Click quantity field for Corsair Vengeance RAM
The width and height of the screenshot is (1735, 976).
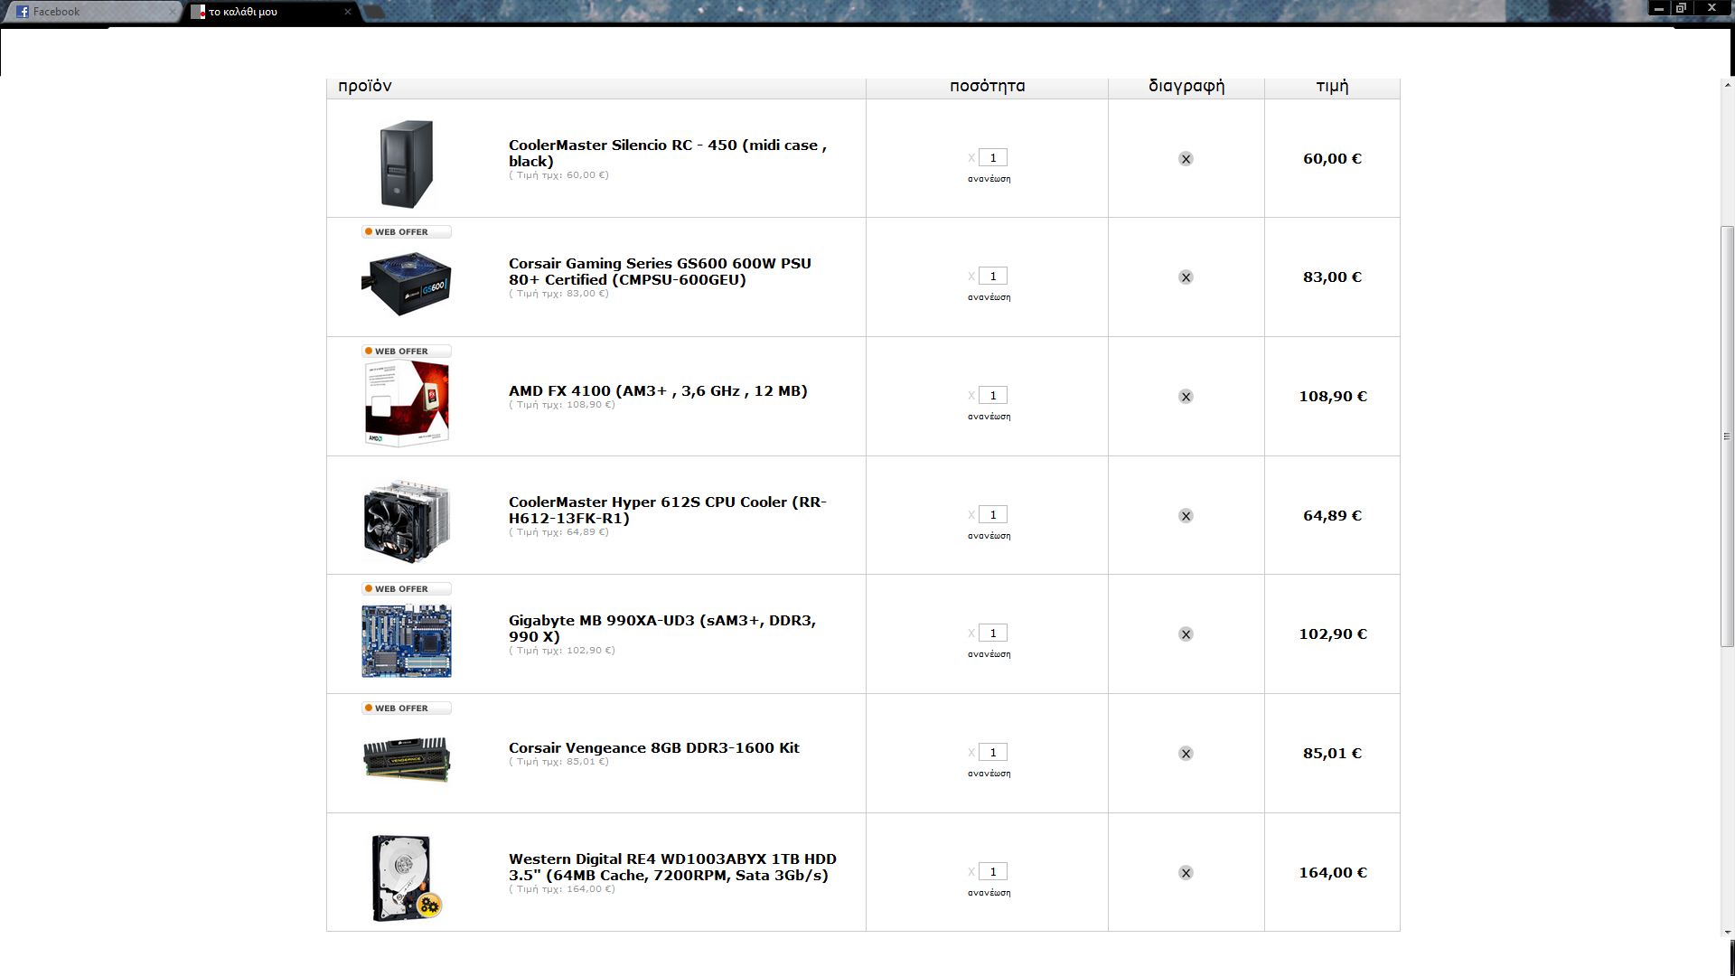[993, 752]
